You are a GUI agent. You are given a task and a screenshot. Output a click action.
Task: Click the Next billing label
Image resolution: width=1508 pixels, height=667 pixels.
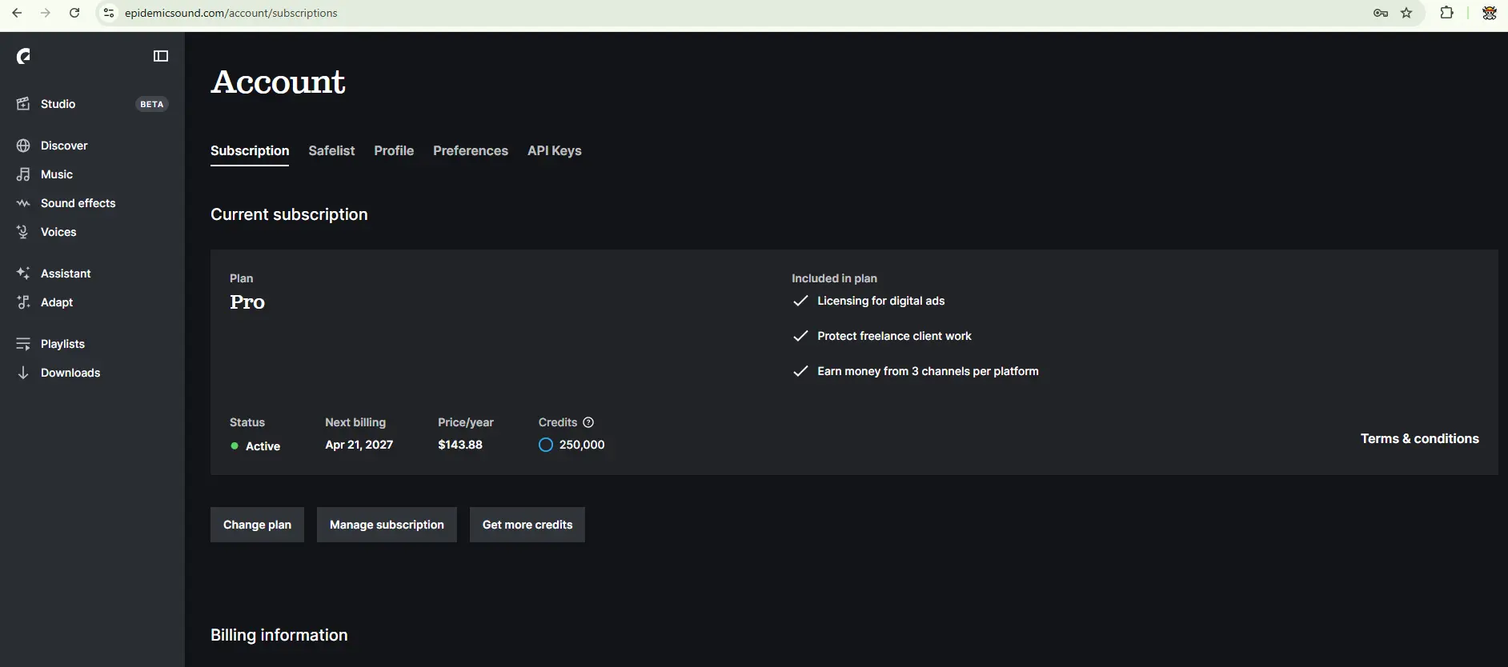coord(355,422)
